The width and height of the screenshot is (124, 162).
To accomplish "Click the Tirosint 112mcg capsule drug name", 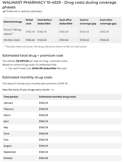I will tap(12, 32).
